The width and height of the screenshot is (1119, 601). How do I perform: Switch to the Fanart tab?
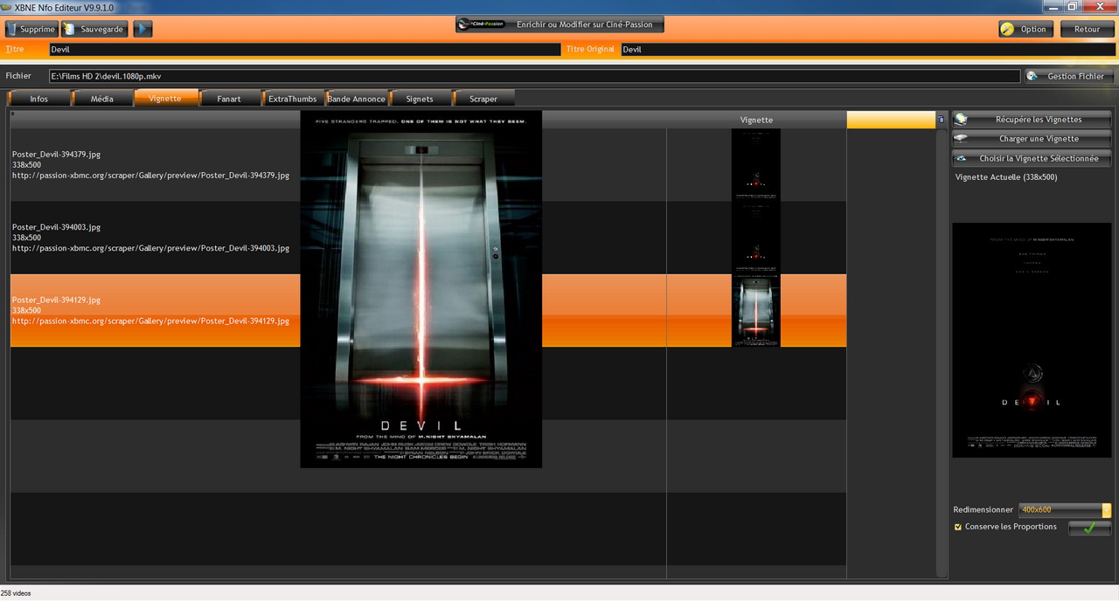(229, 99)
